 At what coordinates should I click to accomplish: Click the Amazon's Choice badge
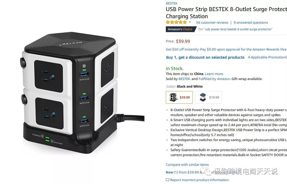click(181, 29)
